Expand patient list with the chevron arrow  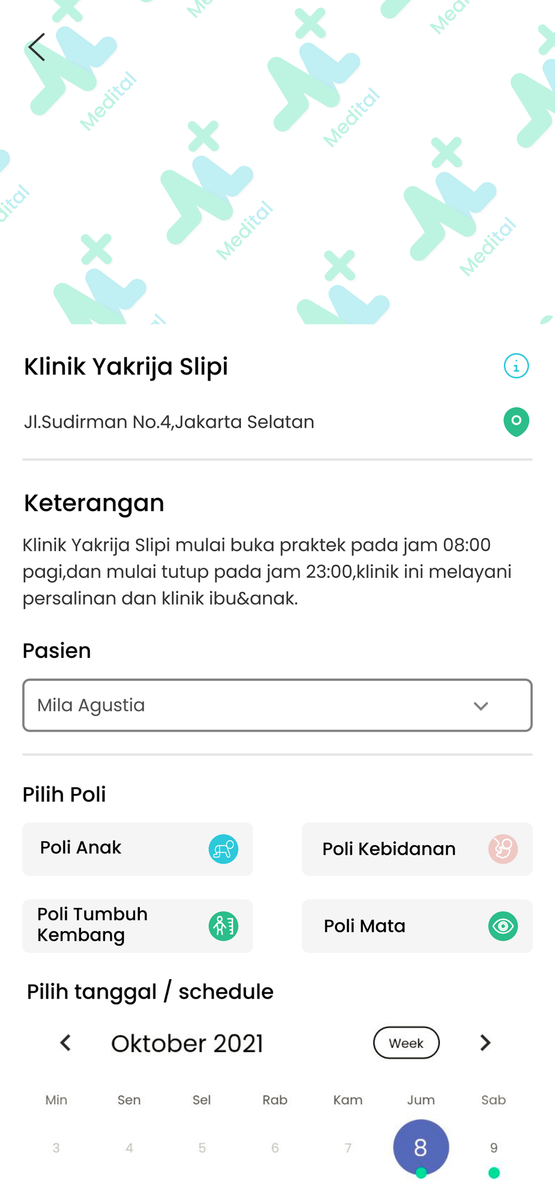[x=481, y=706]
